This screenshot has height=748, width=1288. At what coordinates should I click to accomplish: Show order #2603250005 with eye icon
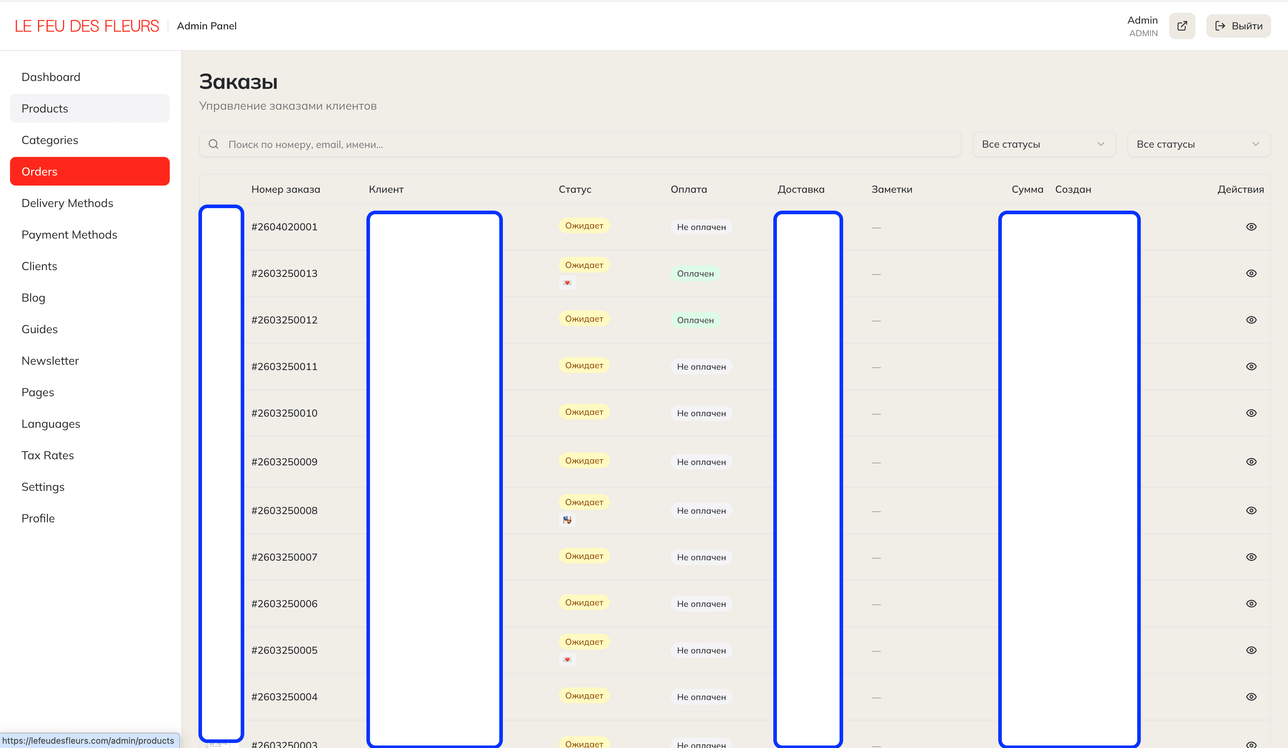click(1251, 650)
